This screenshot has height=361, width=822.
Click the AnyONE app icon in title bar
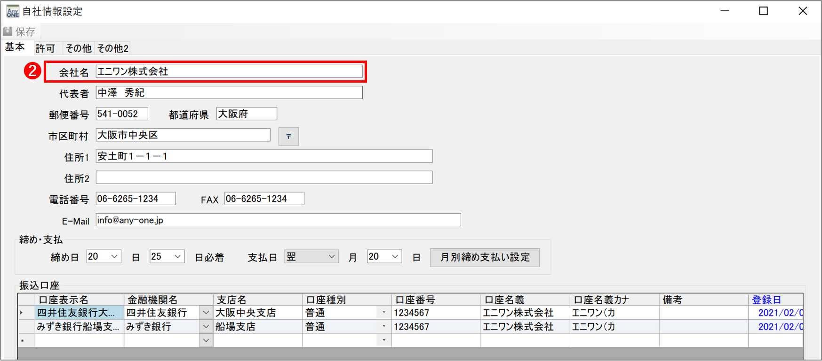(12, 11)
